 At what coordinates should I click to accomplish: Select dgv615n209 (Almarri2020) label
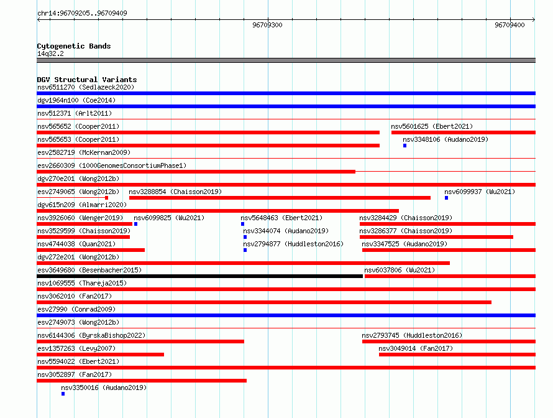coord(82,205)
